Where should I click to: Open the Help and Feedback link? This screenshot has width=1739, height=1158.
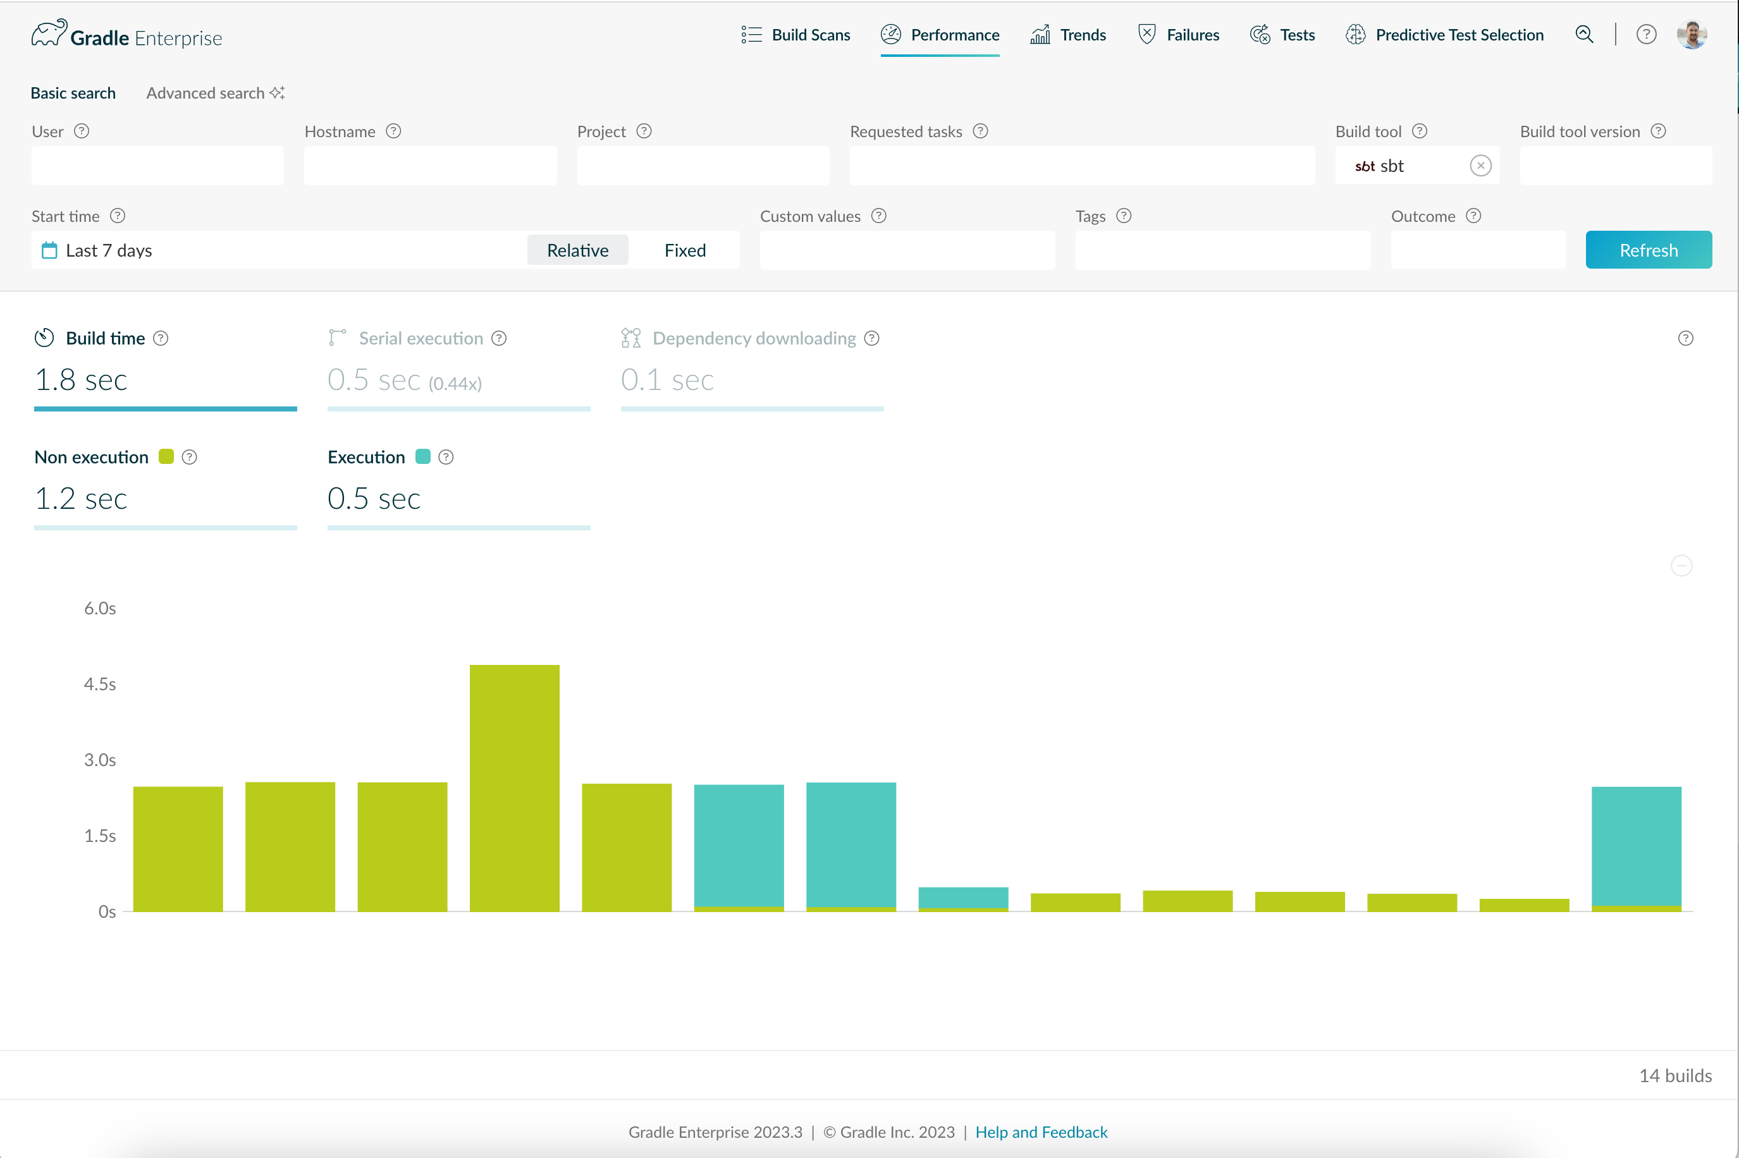point(1041,1132)
